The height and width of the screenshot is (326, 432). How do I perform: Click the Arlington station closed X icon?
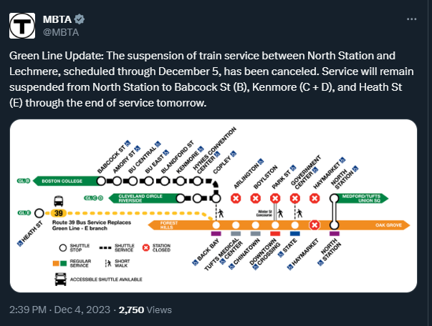pos(236,198)
